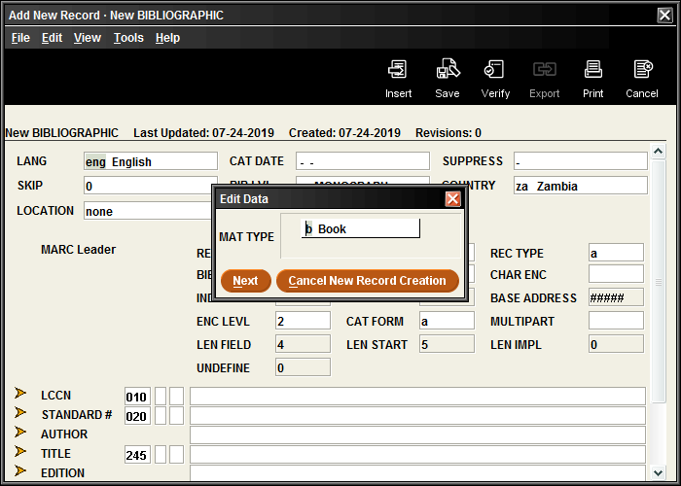
Task: Click the TITLE data entry field
Action: [x=417, y=454]
